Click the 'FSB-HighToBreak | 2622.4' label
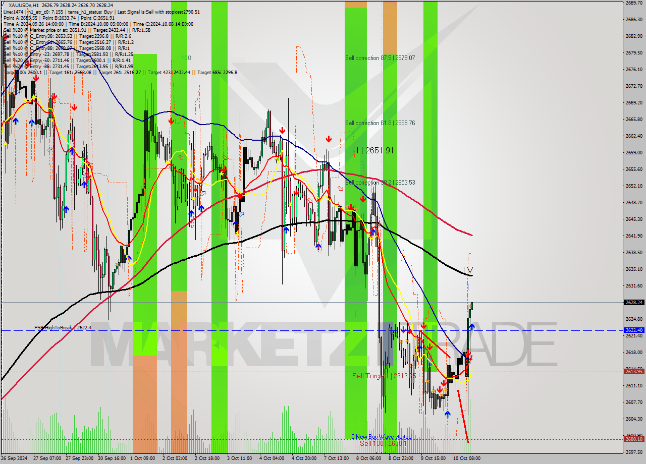Image resolution: width=646 pixels, height=464 pixels. (x=63, y=328)
